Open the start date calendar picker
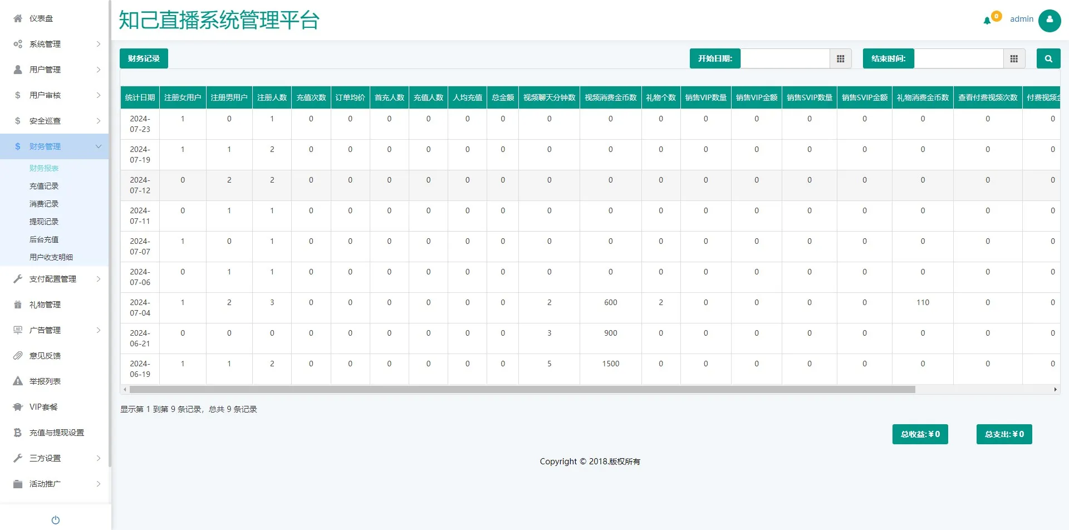This screenshot has width=1069, height=530. tap(841, 58)
